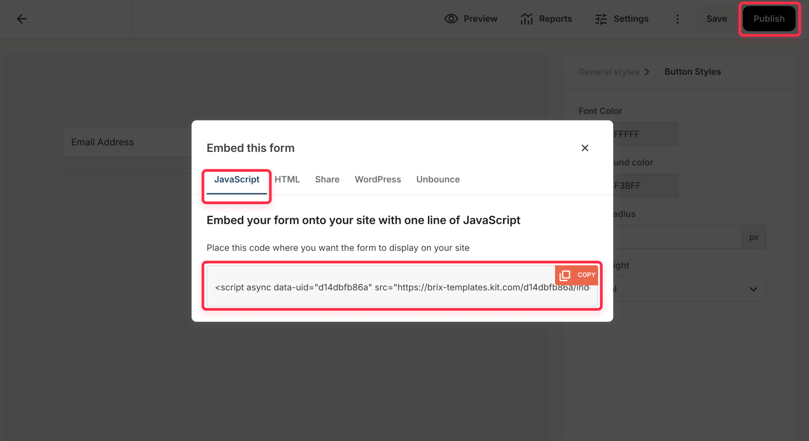This screenshot has width=809, height=441.
Task: Open form Preview with the eye icon
Action: [x=471, y=19]
